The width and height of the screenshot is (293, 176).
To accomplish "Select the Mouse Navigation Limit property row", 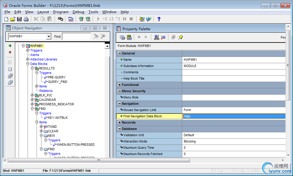I will pyautogui.click(x=201, y=110).
